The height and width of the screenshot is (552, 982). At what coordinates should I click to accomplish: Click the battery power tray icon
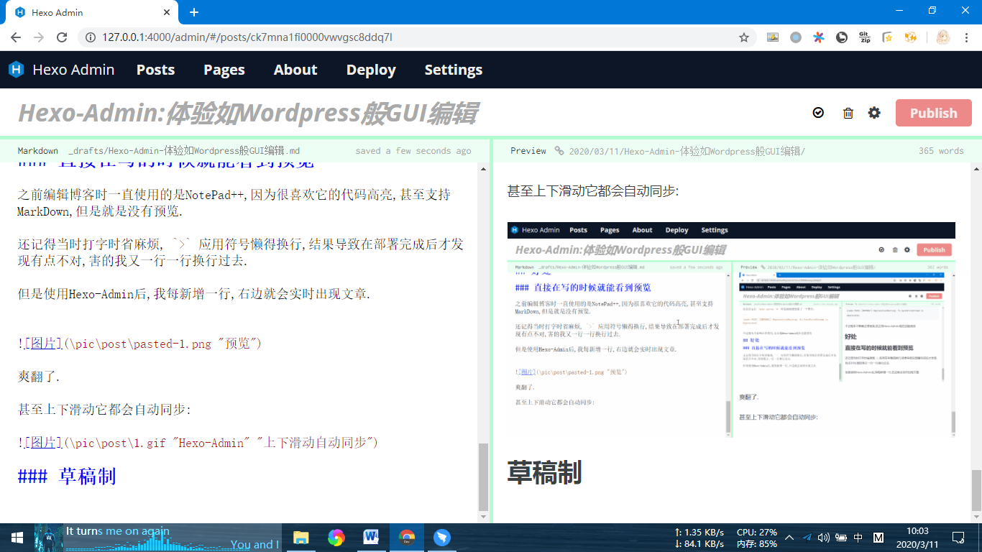click(841, 538)
